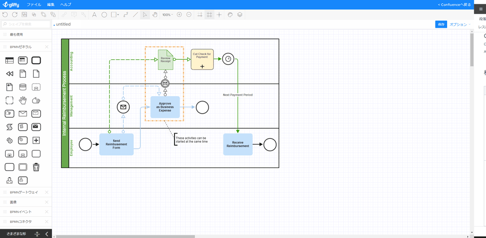Click the horizontal scrollbar under the canvas
Image resolution: width=486 pixels, height=238 pixels.
pyautogui.click(x=125, y=237)
